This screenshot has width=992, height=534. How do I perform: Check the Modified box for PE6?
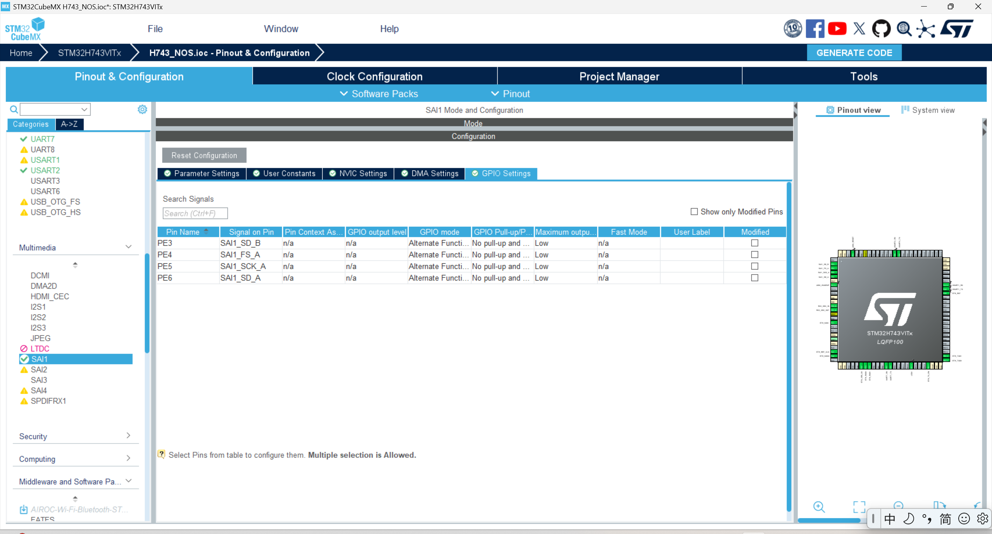coord(754,278)
